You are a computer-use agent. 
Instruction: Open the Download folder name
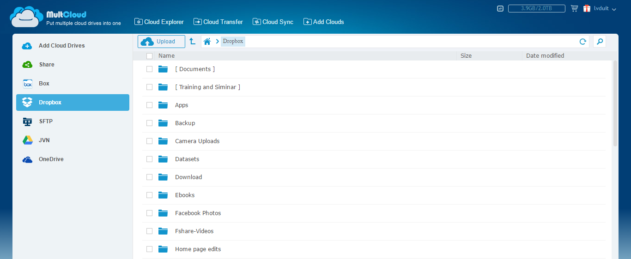tap(188, 177)
